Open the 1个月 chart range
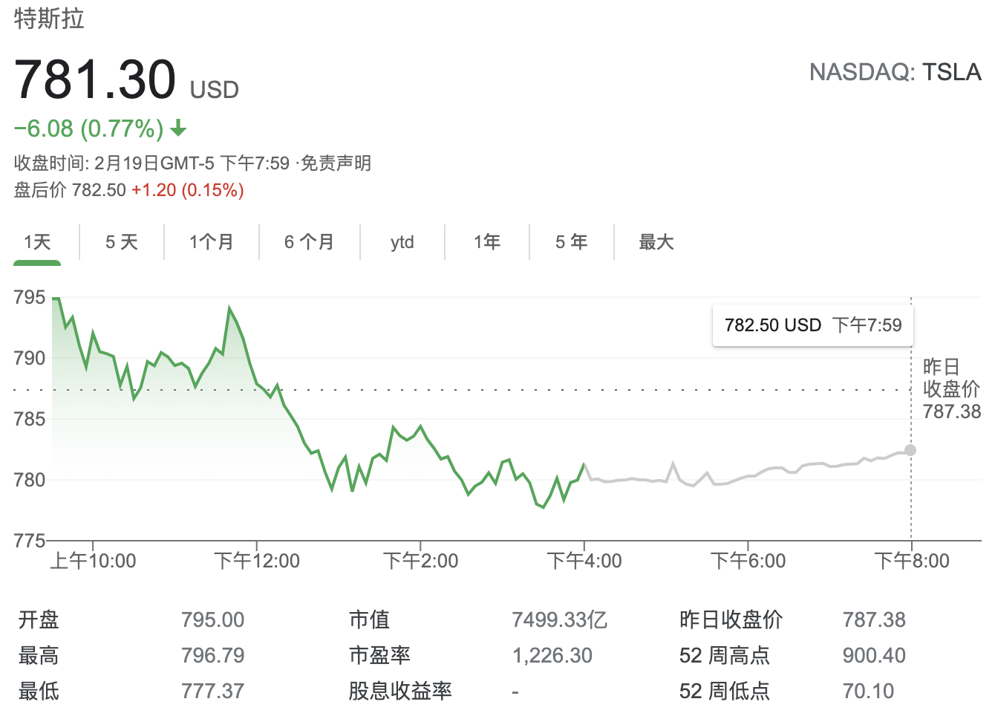This screenshot has height=719, width=995. point(212,242)
